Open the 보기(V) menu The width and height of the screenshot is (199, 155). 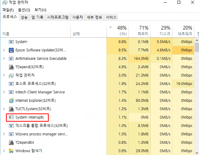tap(40, 10)
